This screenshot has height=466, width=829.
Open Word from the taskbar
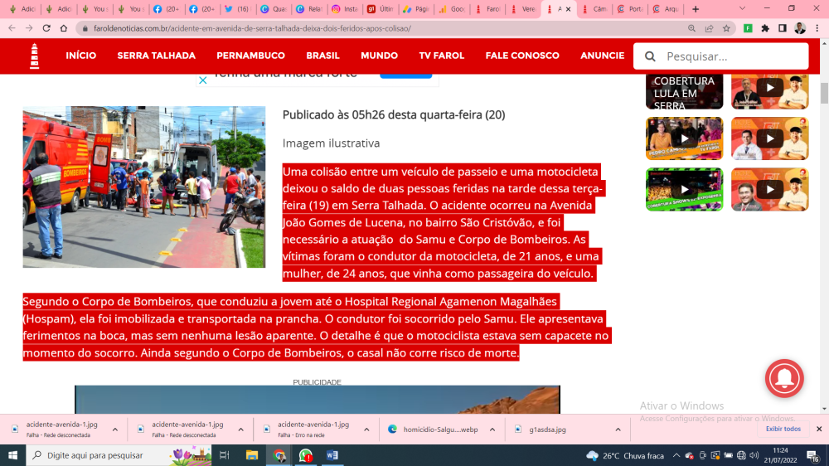pos(332,455)
